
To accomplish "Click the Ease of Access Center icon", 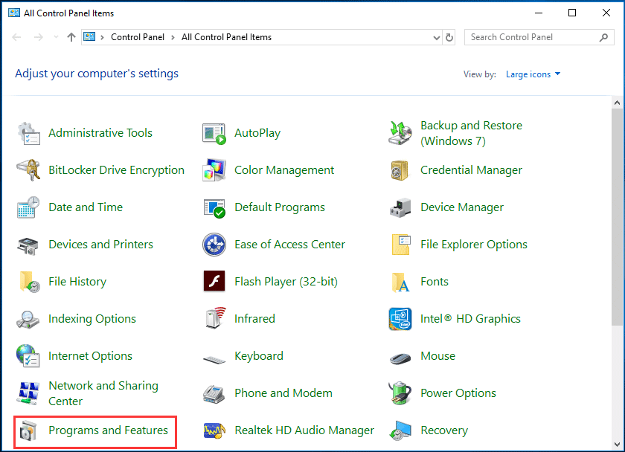I will click(x=214, y=245).
